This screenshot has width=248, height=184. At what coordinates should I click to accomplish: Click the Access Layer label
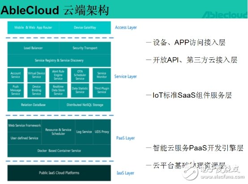click(x=126, y=27)
